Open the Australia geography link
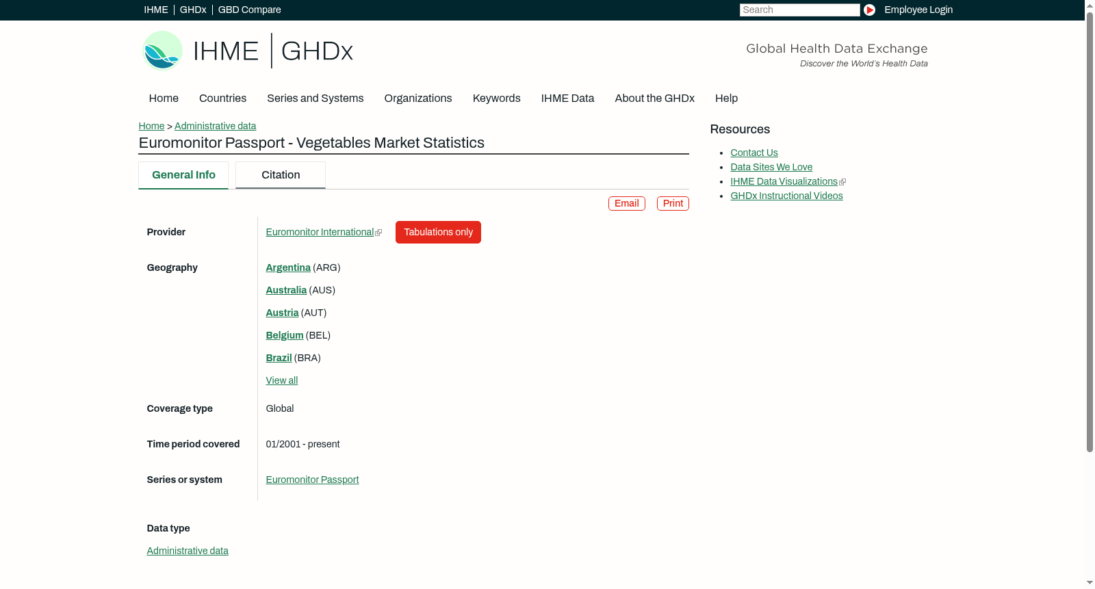Screen dimensions: 1095x589 coord(286,290)
